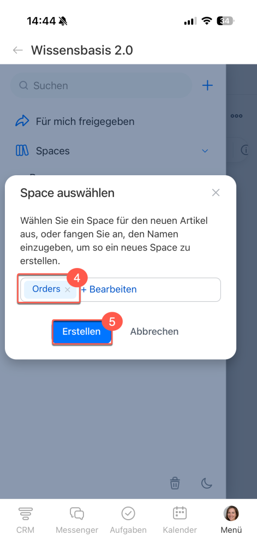
Task: Tap the blue Erstellen button
Action: [82, 331]
